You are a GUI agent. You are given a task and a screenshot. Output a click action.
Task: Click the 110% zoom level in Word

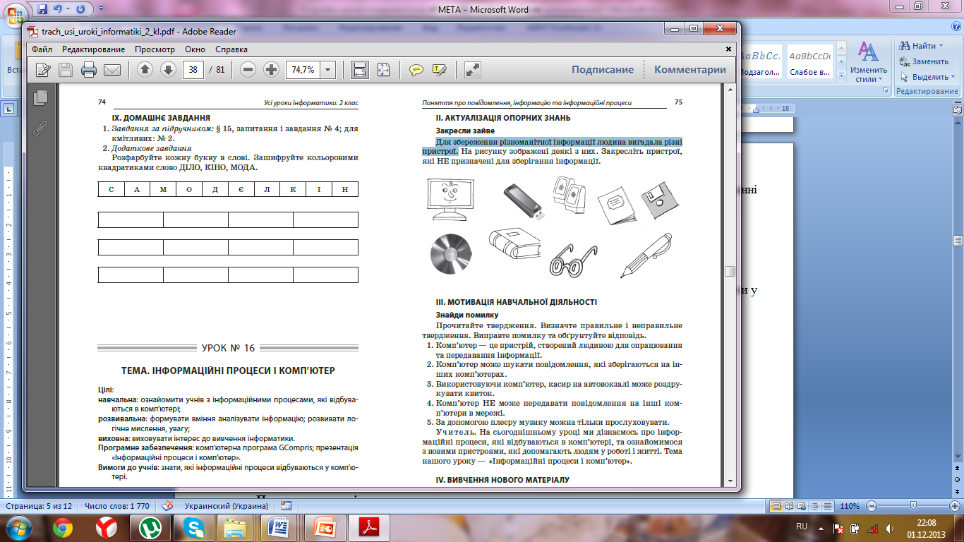point(850,506)
